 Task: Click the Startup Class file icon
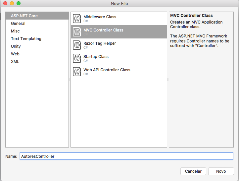pos(77,58)
